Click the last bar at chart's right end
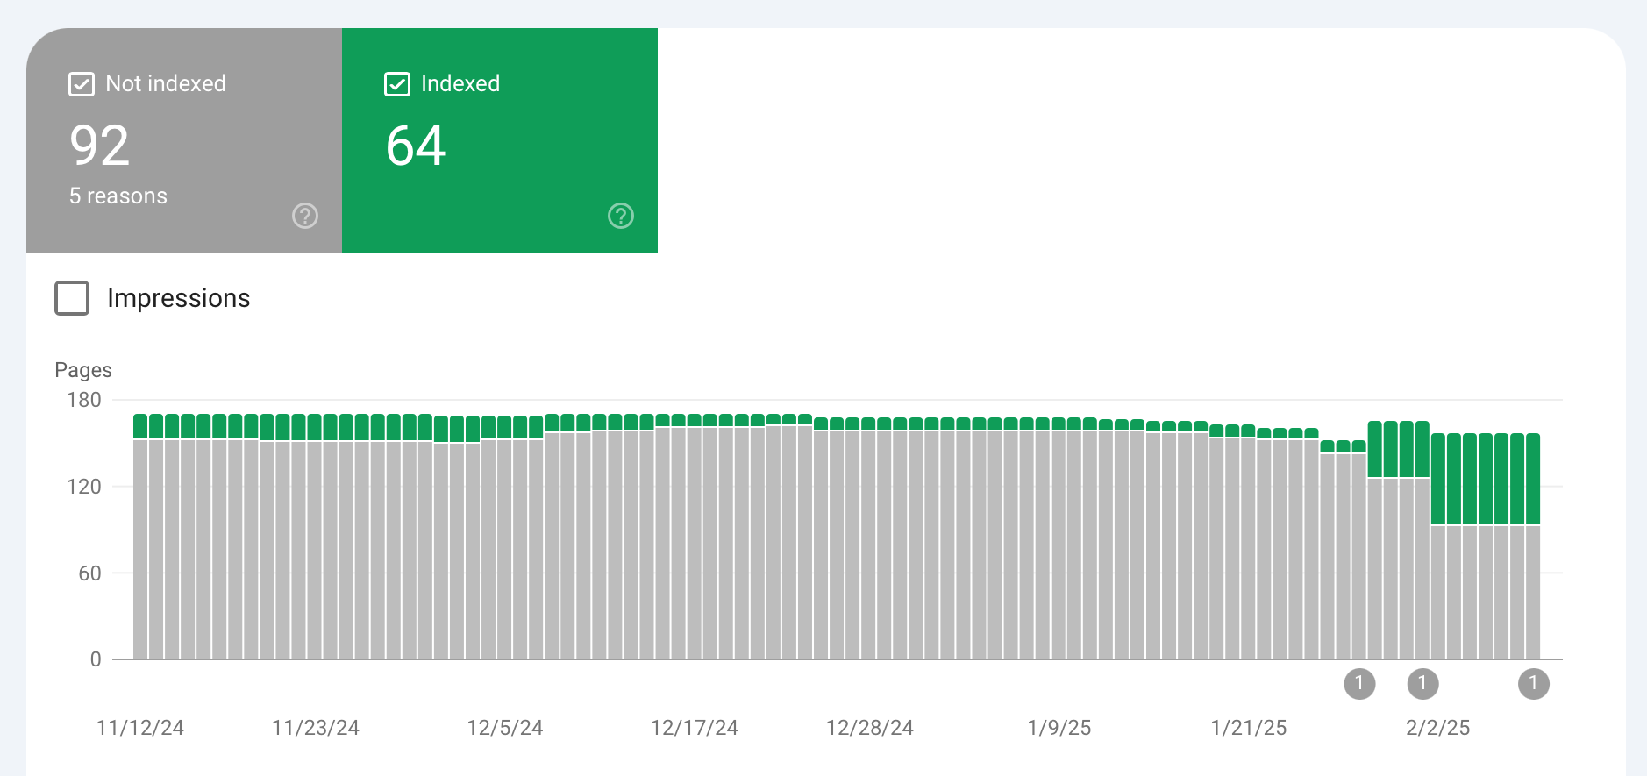This screenshot has height=776, width=1647. (1533, 546)
